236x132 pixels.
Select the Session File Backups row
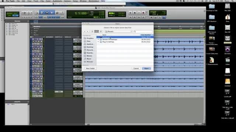click(125, 40)
